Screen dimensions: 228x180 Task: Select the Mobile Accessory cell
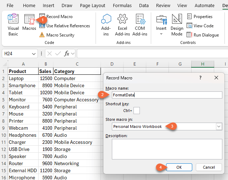[77, 142]
